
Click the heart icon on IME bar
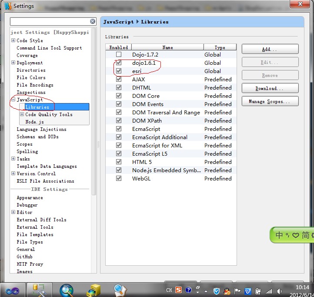pyautogui.click(x=296, y=235)
